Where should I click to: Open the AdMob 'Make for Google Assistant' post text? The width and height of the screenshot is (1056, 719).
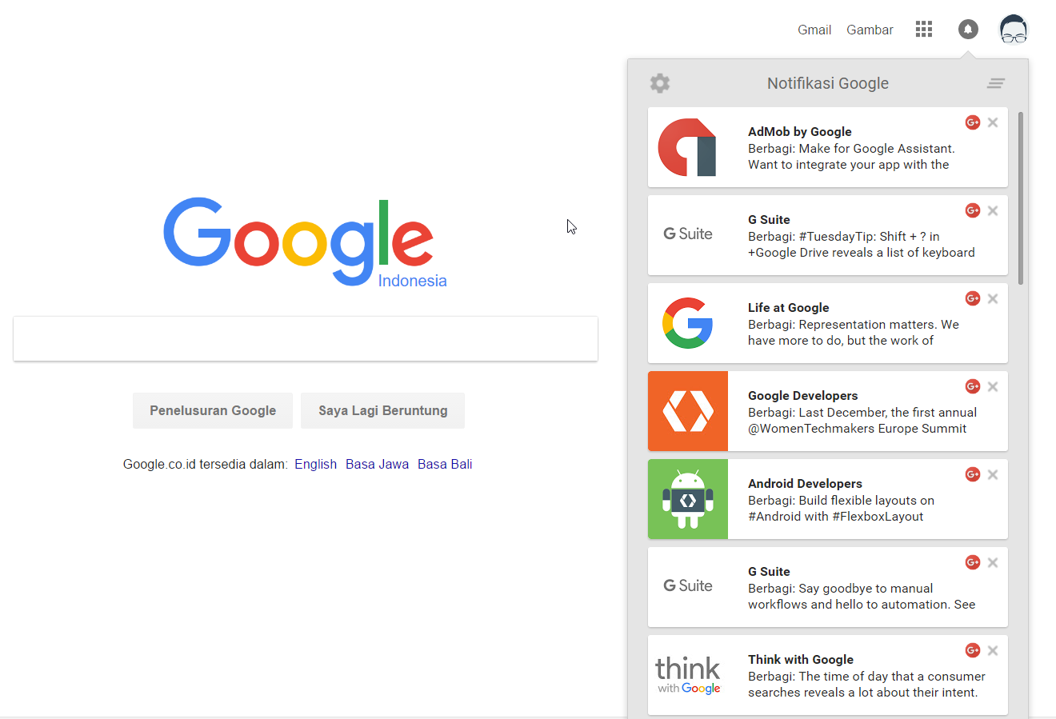click(x=851, y=157)
